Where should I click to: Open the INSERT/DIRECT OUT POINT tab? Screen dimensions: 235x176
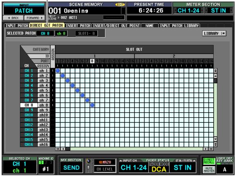pos(116,26)
